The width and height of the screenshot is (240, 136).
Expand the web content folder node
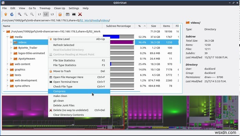coord(7,64)
